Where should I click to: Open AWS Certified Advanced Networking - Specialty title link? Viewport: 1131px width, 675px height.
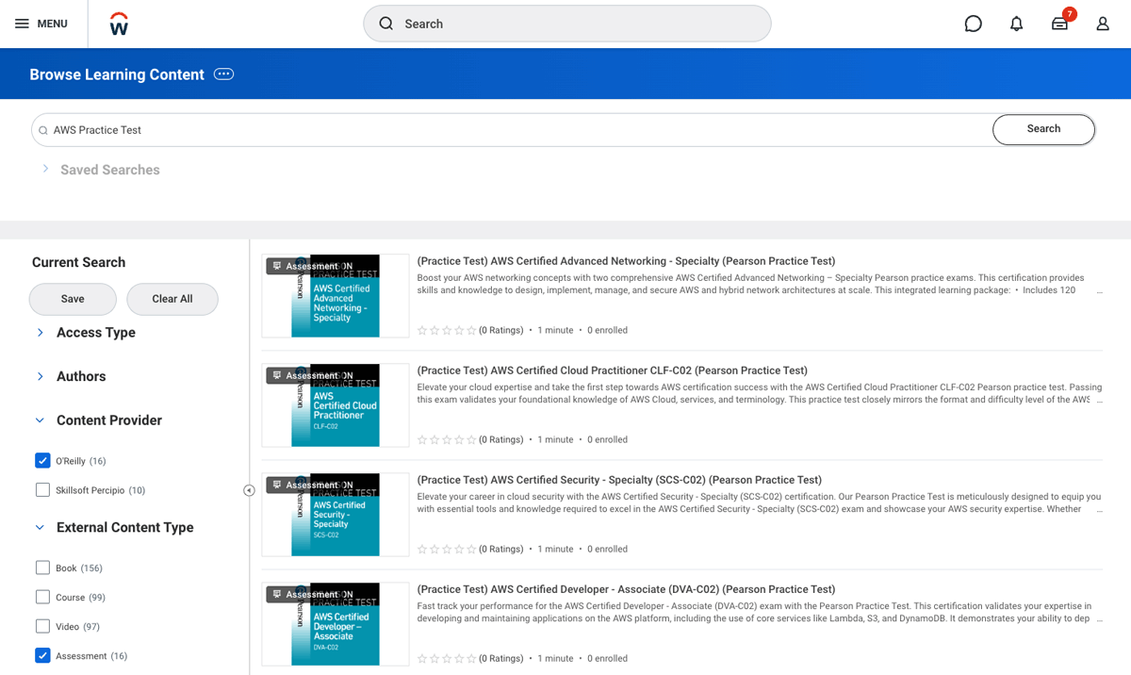(626, 261)
